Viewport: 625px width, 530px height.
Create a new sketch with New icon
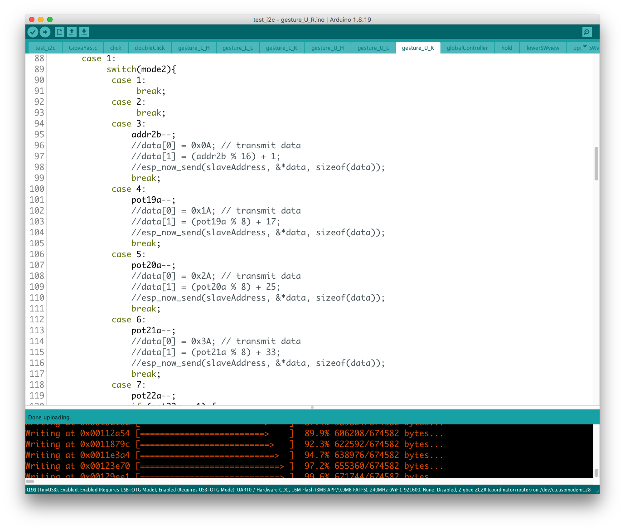pyautogui.click(x=59, y=32)
